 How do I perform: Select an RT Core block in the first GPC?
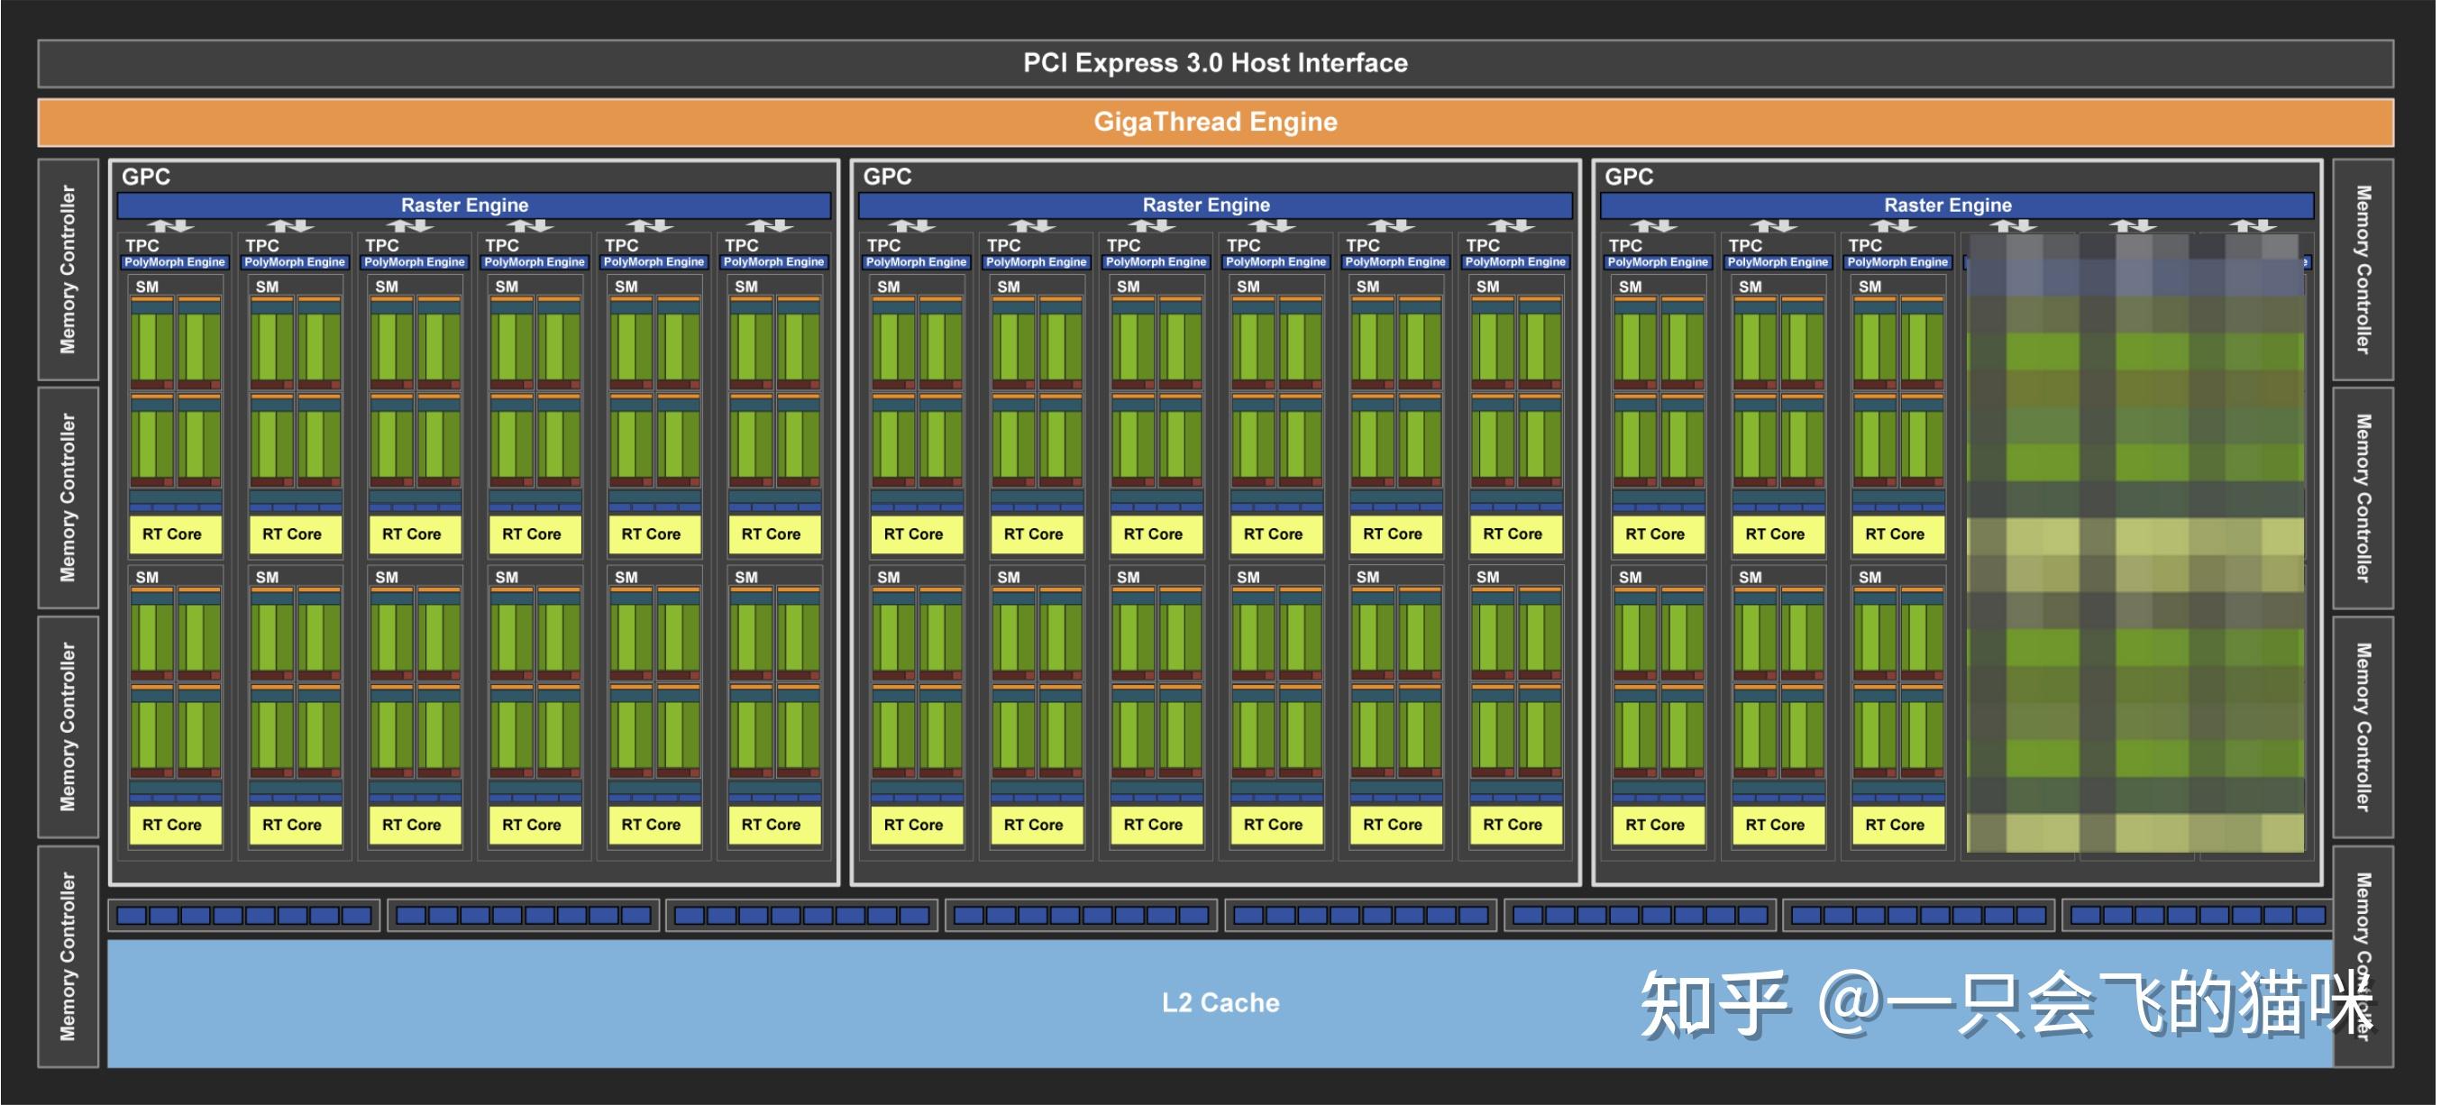click(174, 534)
